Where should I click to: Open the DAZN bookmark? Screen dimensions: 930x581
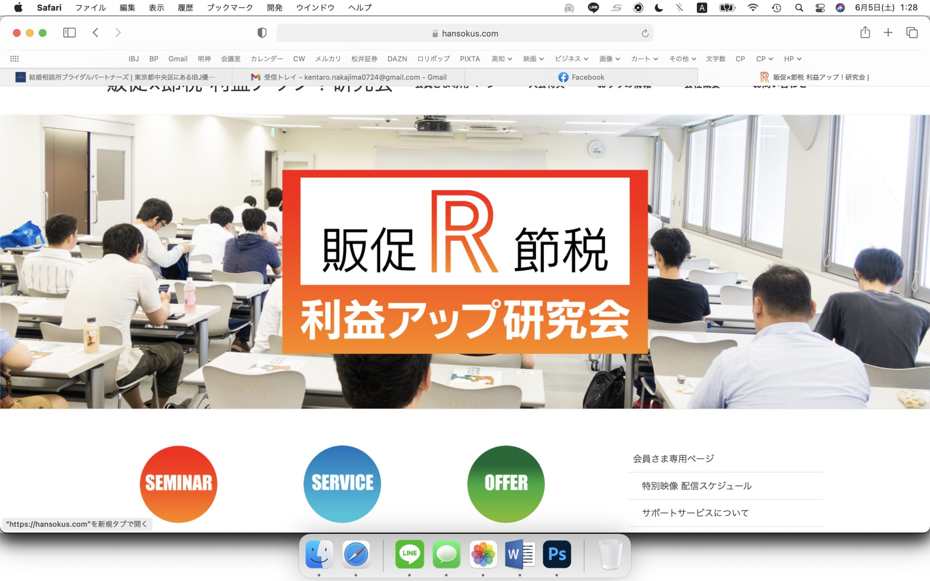click(397, 59)
